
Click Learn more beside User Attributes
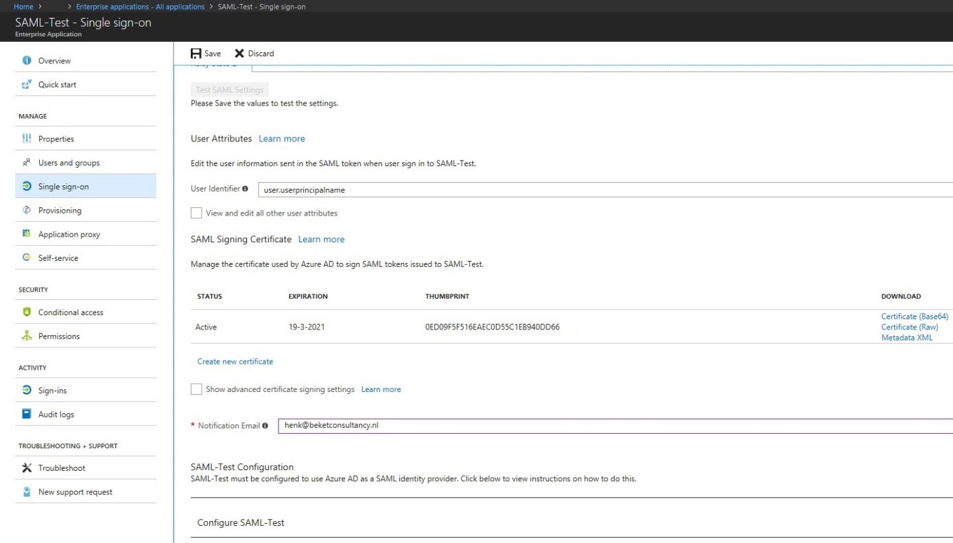point(281,139)
